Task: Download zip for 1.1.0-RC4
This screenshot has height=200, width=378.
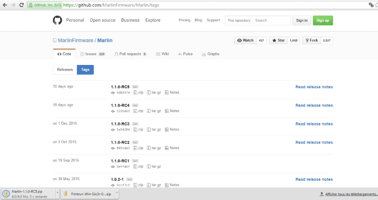Action: click(138, 111)
